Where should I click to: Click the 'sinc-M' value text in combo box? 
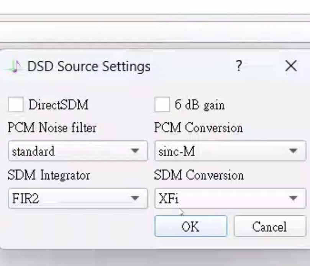point(177,151)
